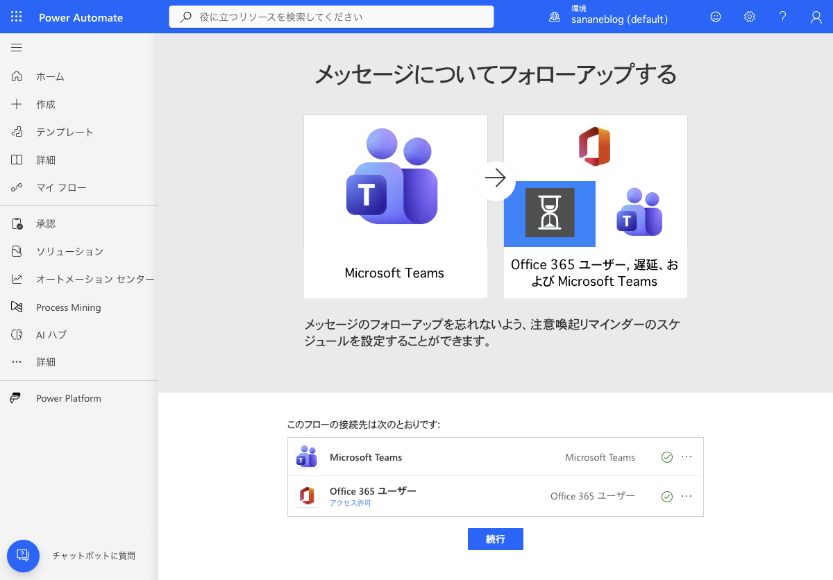Viewport: 833px width, 580px height.
Task: Click the Teams icon in the connections list
Action: [308, 457]
